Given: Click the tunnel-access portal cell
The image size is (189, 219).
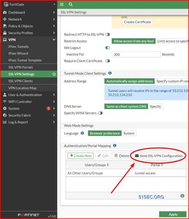Looking at the screenshot, I should [160, 173].
